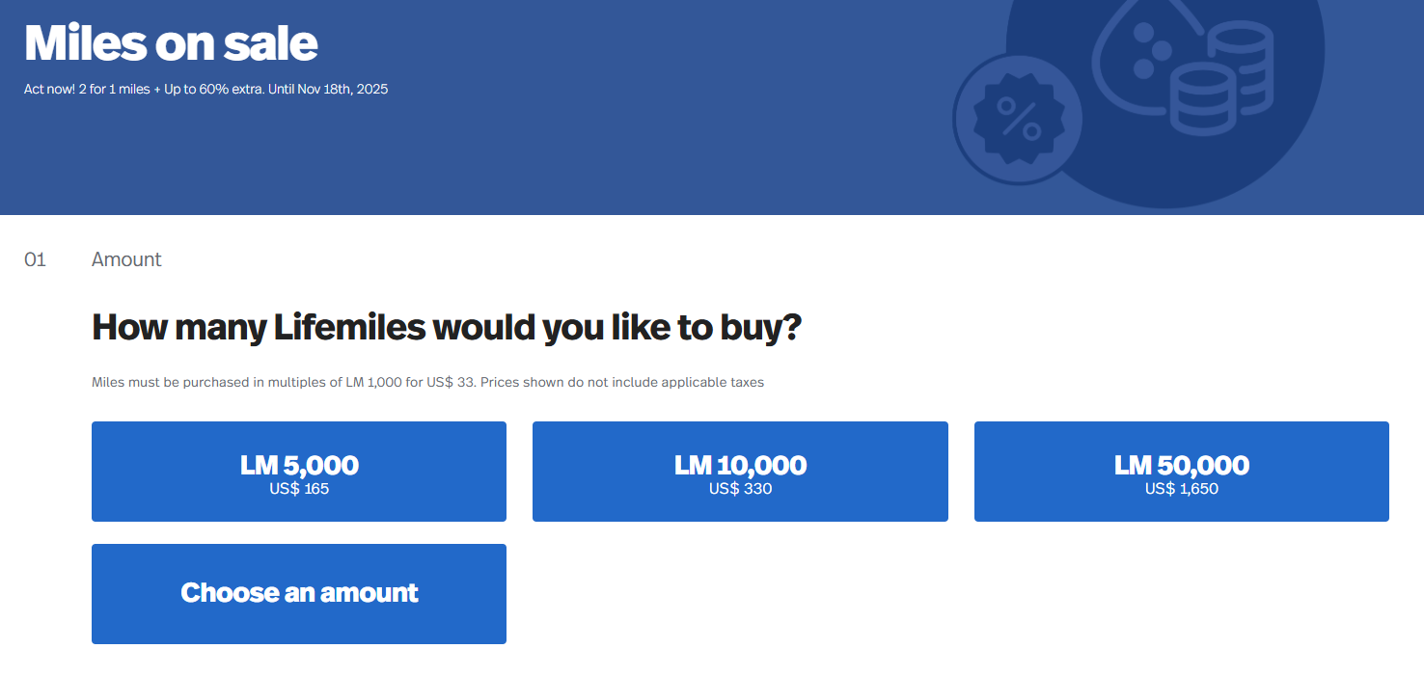Select the LM 50,000 miles package
Screen dimensions: 1424x676
[1181, 472]
